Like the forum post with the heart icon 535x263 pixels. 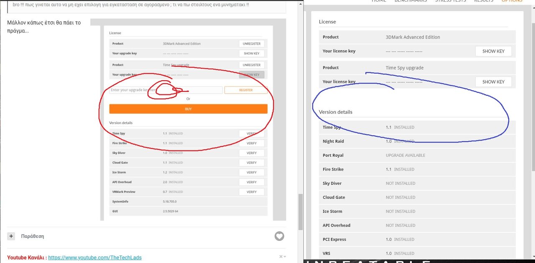click(x=279, y=236)
